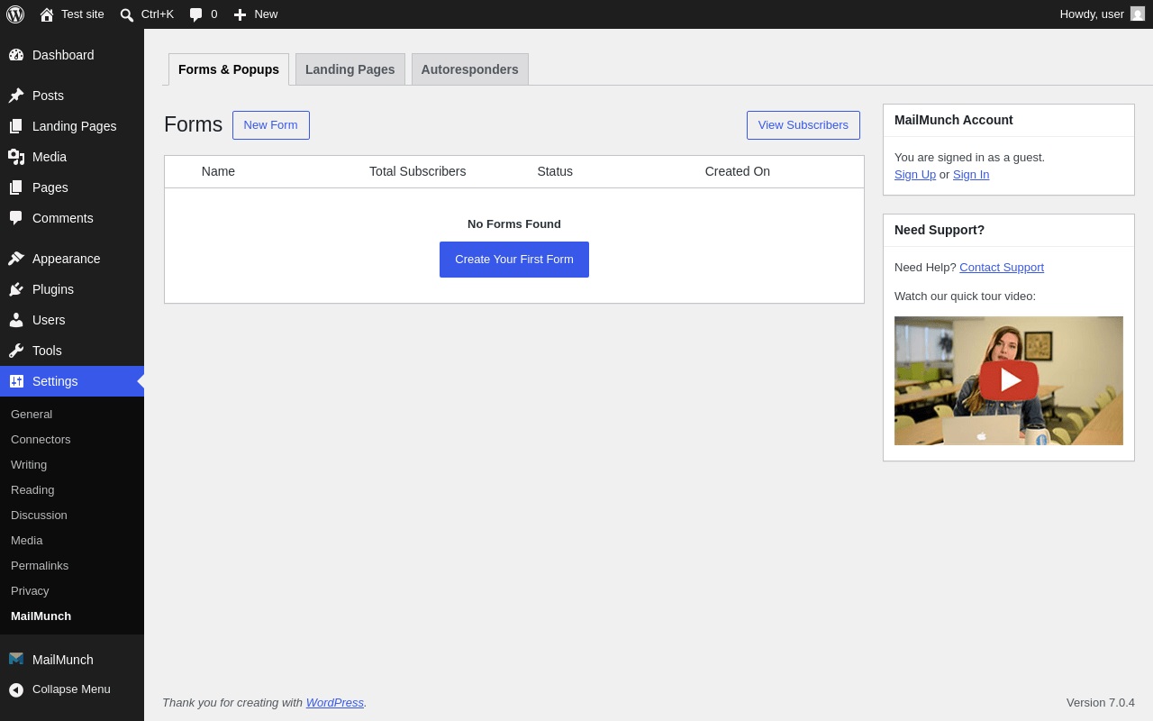This screenshot has height=721, width=1153.
Task: Click the Sign In link
Action: 971,174
